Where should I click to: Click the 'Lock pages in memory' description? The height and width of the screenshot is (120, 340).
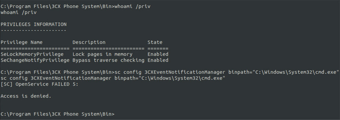(x=102, y=54)
